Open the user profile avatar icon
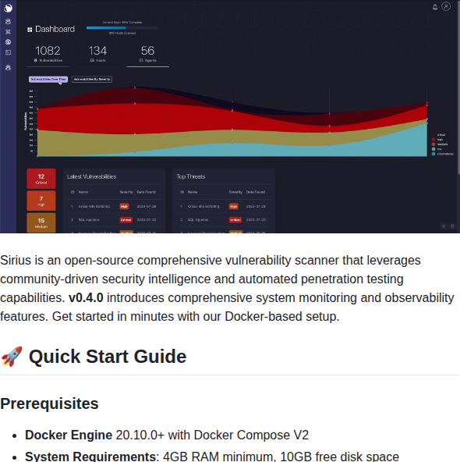 (x=446, y=6)
